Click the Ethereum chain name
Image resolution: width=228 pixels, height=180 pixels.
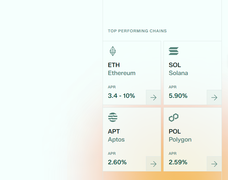click(122, 73)
